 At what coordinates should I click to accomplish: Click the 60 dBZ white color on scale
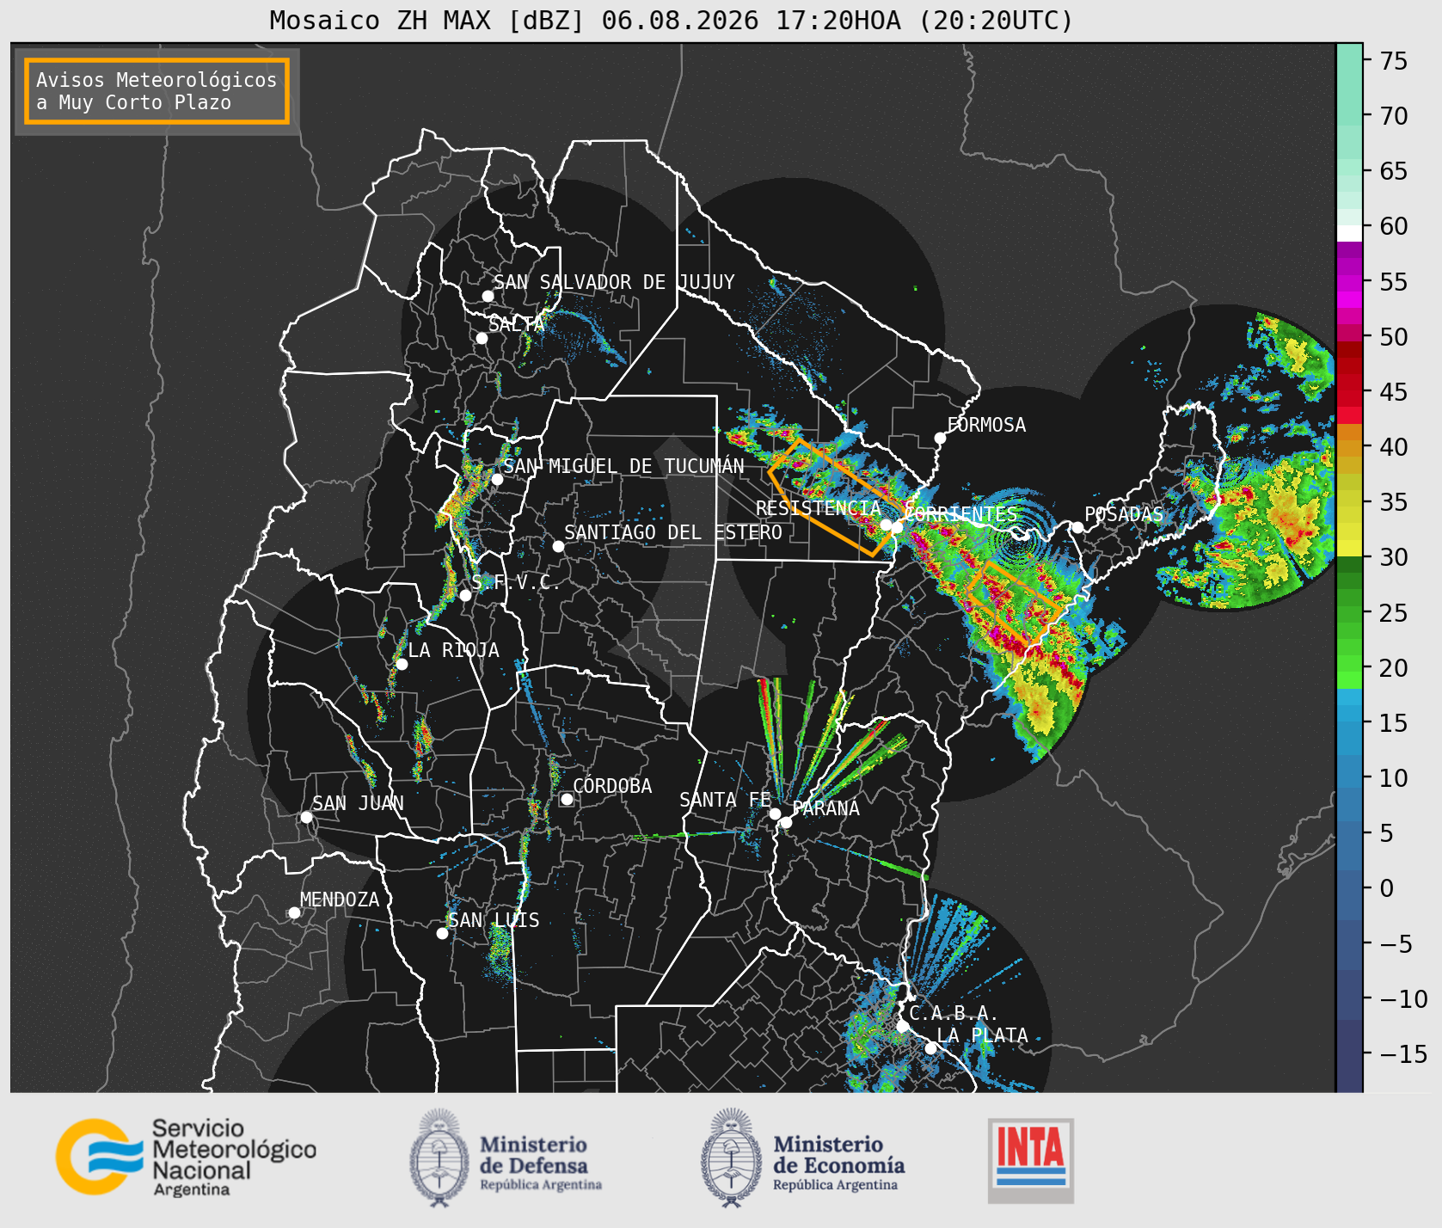point(1349,232)
